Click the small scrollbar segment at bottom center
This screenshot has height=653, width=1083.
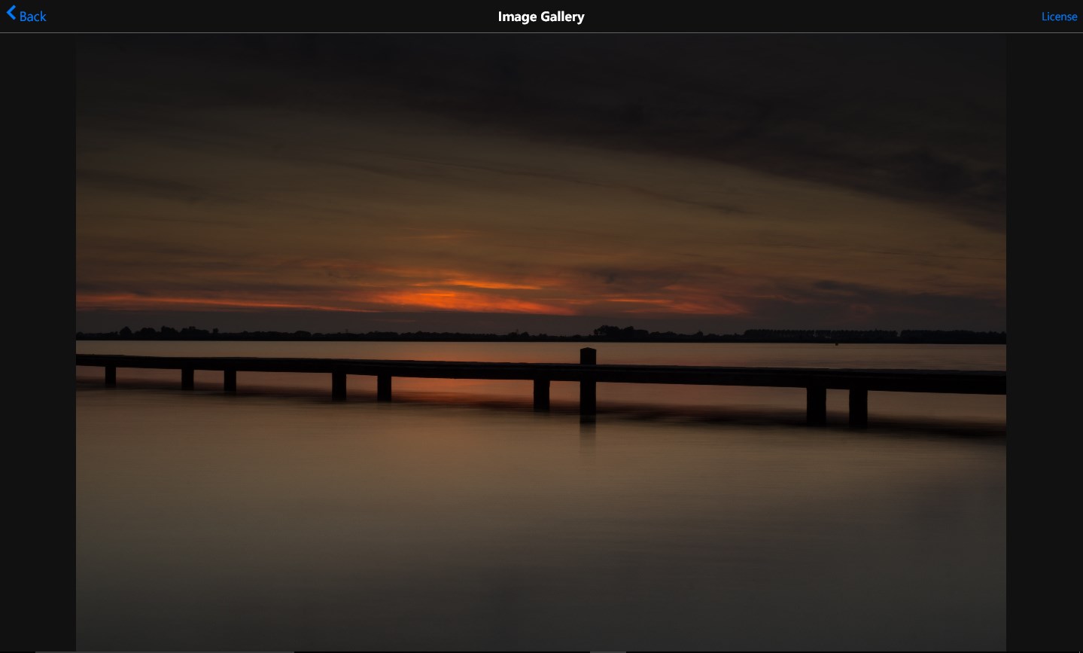pos(608,651)
